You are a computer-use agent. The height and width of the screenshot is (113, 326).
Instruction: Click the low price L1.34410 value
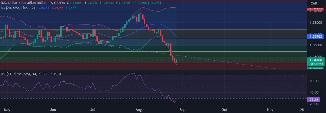coord(107,3)
